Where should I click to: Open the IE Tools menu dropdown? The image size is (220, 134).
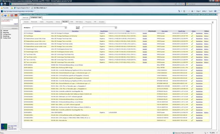[211, 11]
